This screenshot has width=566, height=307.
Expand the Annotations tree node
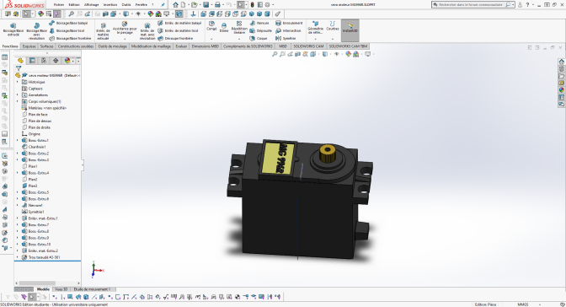(18, 95)
